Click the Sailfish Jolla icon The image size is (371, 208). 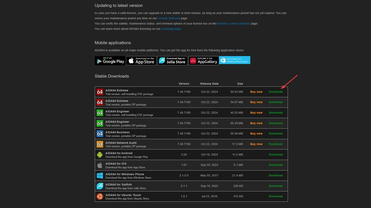click(100, 186)
